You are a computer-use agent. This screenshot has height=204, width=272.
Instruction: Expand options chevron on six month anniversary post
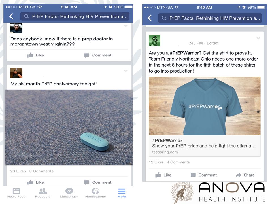pyautogui.click(x=126, y=71)
